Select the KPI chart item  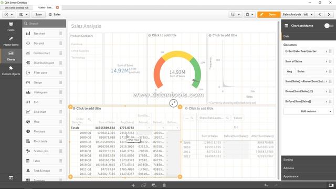click(x=44, y=102)
